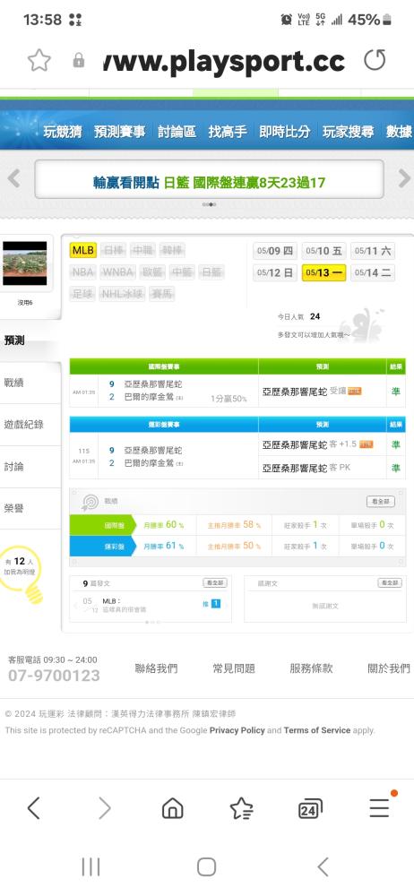Select the 賽馬 league filter
The image size is (414, 896).
click(162, 294)
